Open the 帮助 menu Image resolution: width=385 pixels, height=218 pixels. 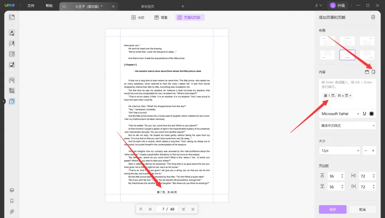coord(49,6)
